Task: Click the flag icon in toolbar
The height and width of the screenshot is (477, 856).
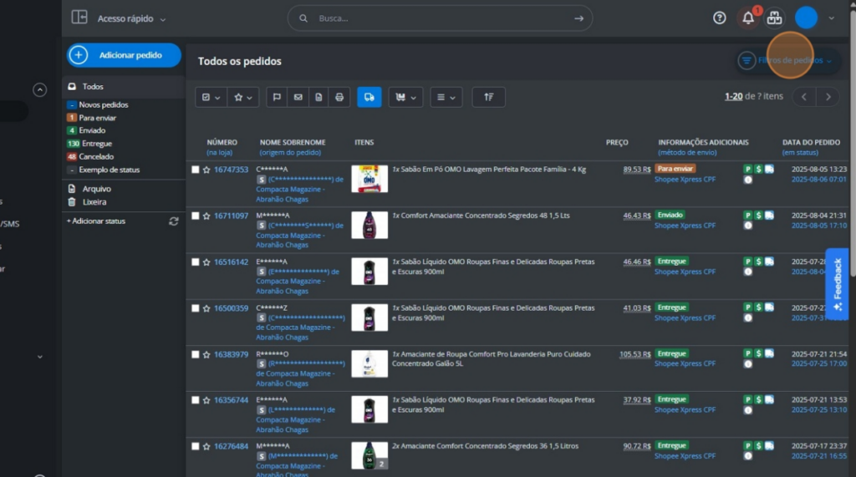Action: click(x=278, y=97)
